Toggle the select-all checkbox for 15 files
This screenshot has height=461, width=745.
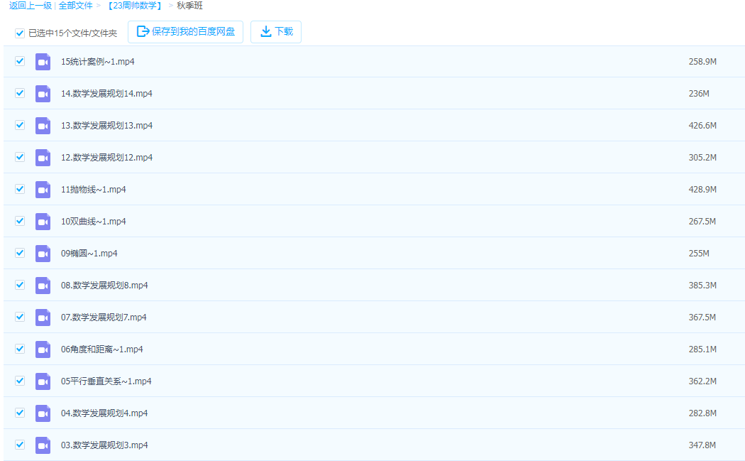[x=20, y=33]
